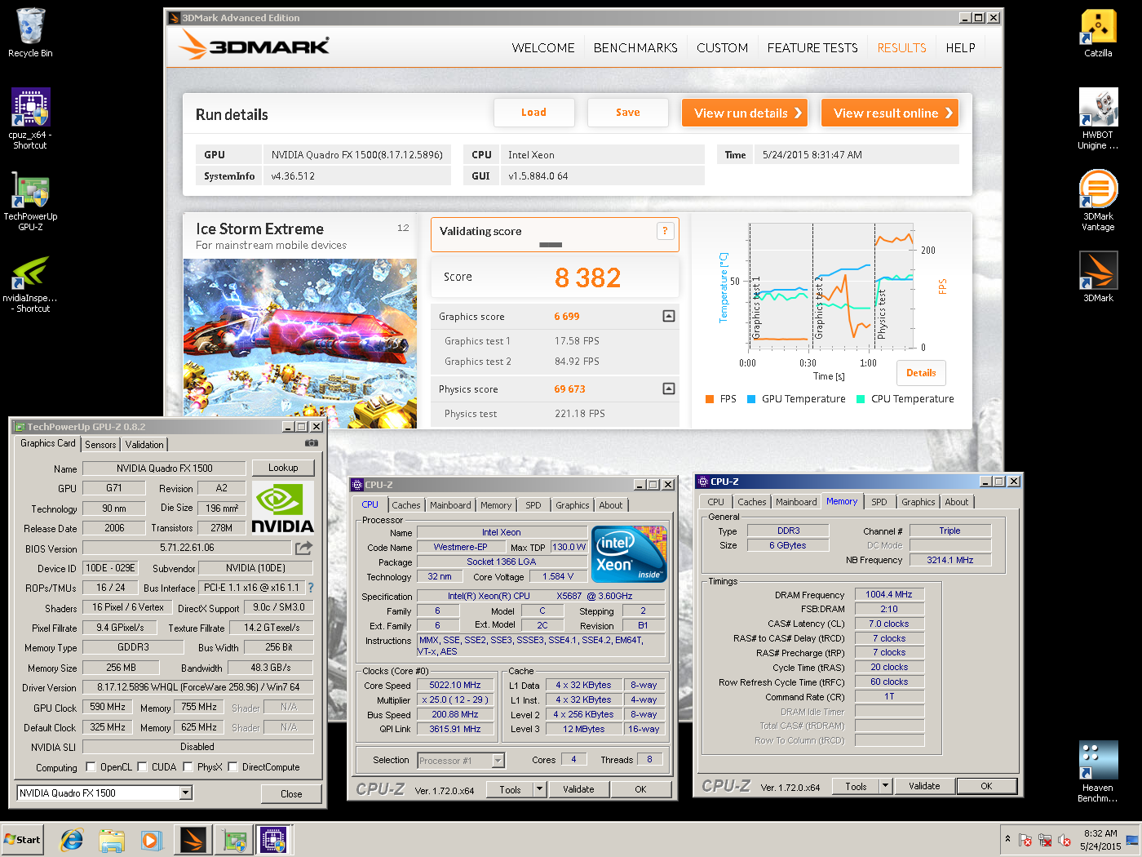Enable the DirectCompute checkbox in GPU-Z

232,766
